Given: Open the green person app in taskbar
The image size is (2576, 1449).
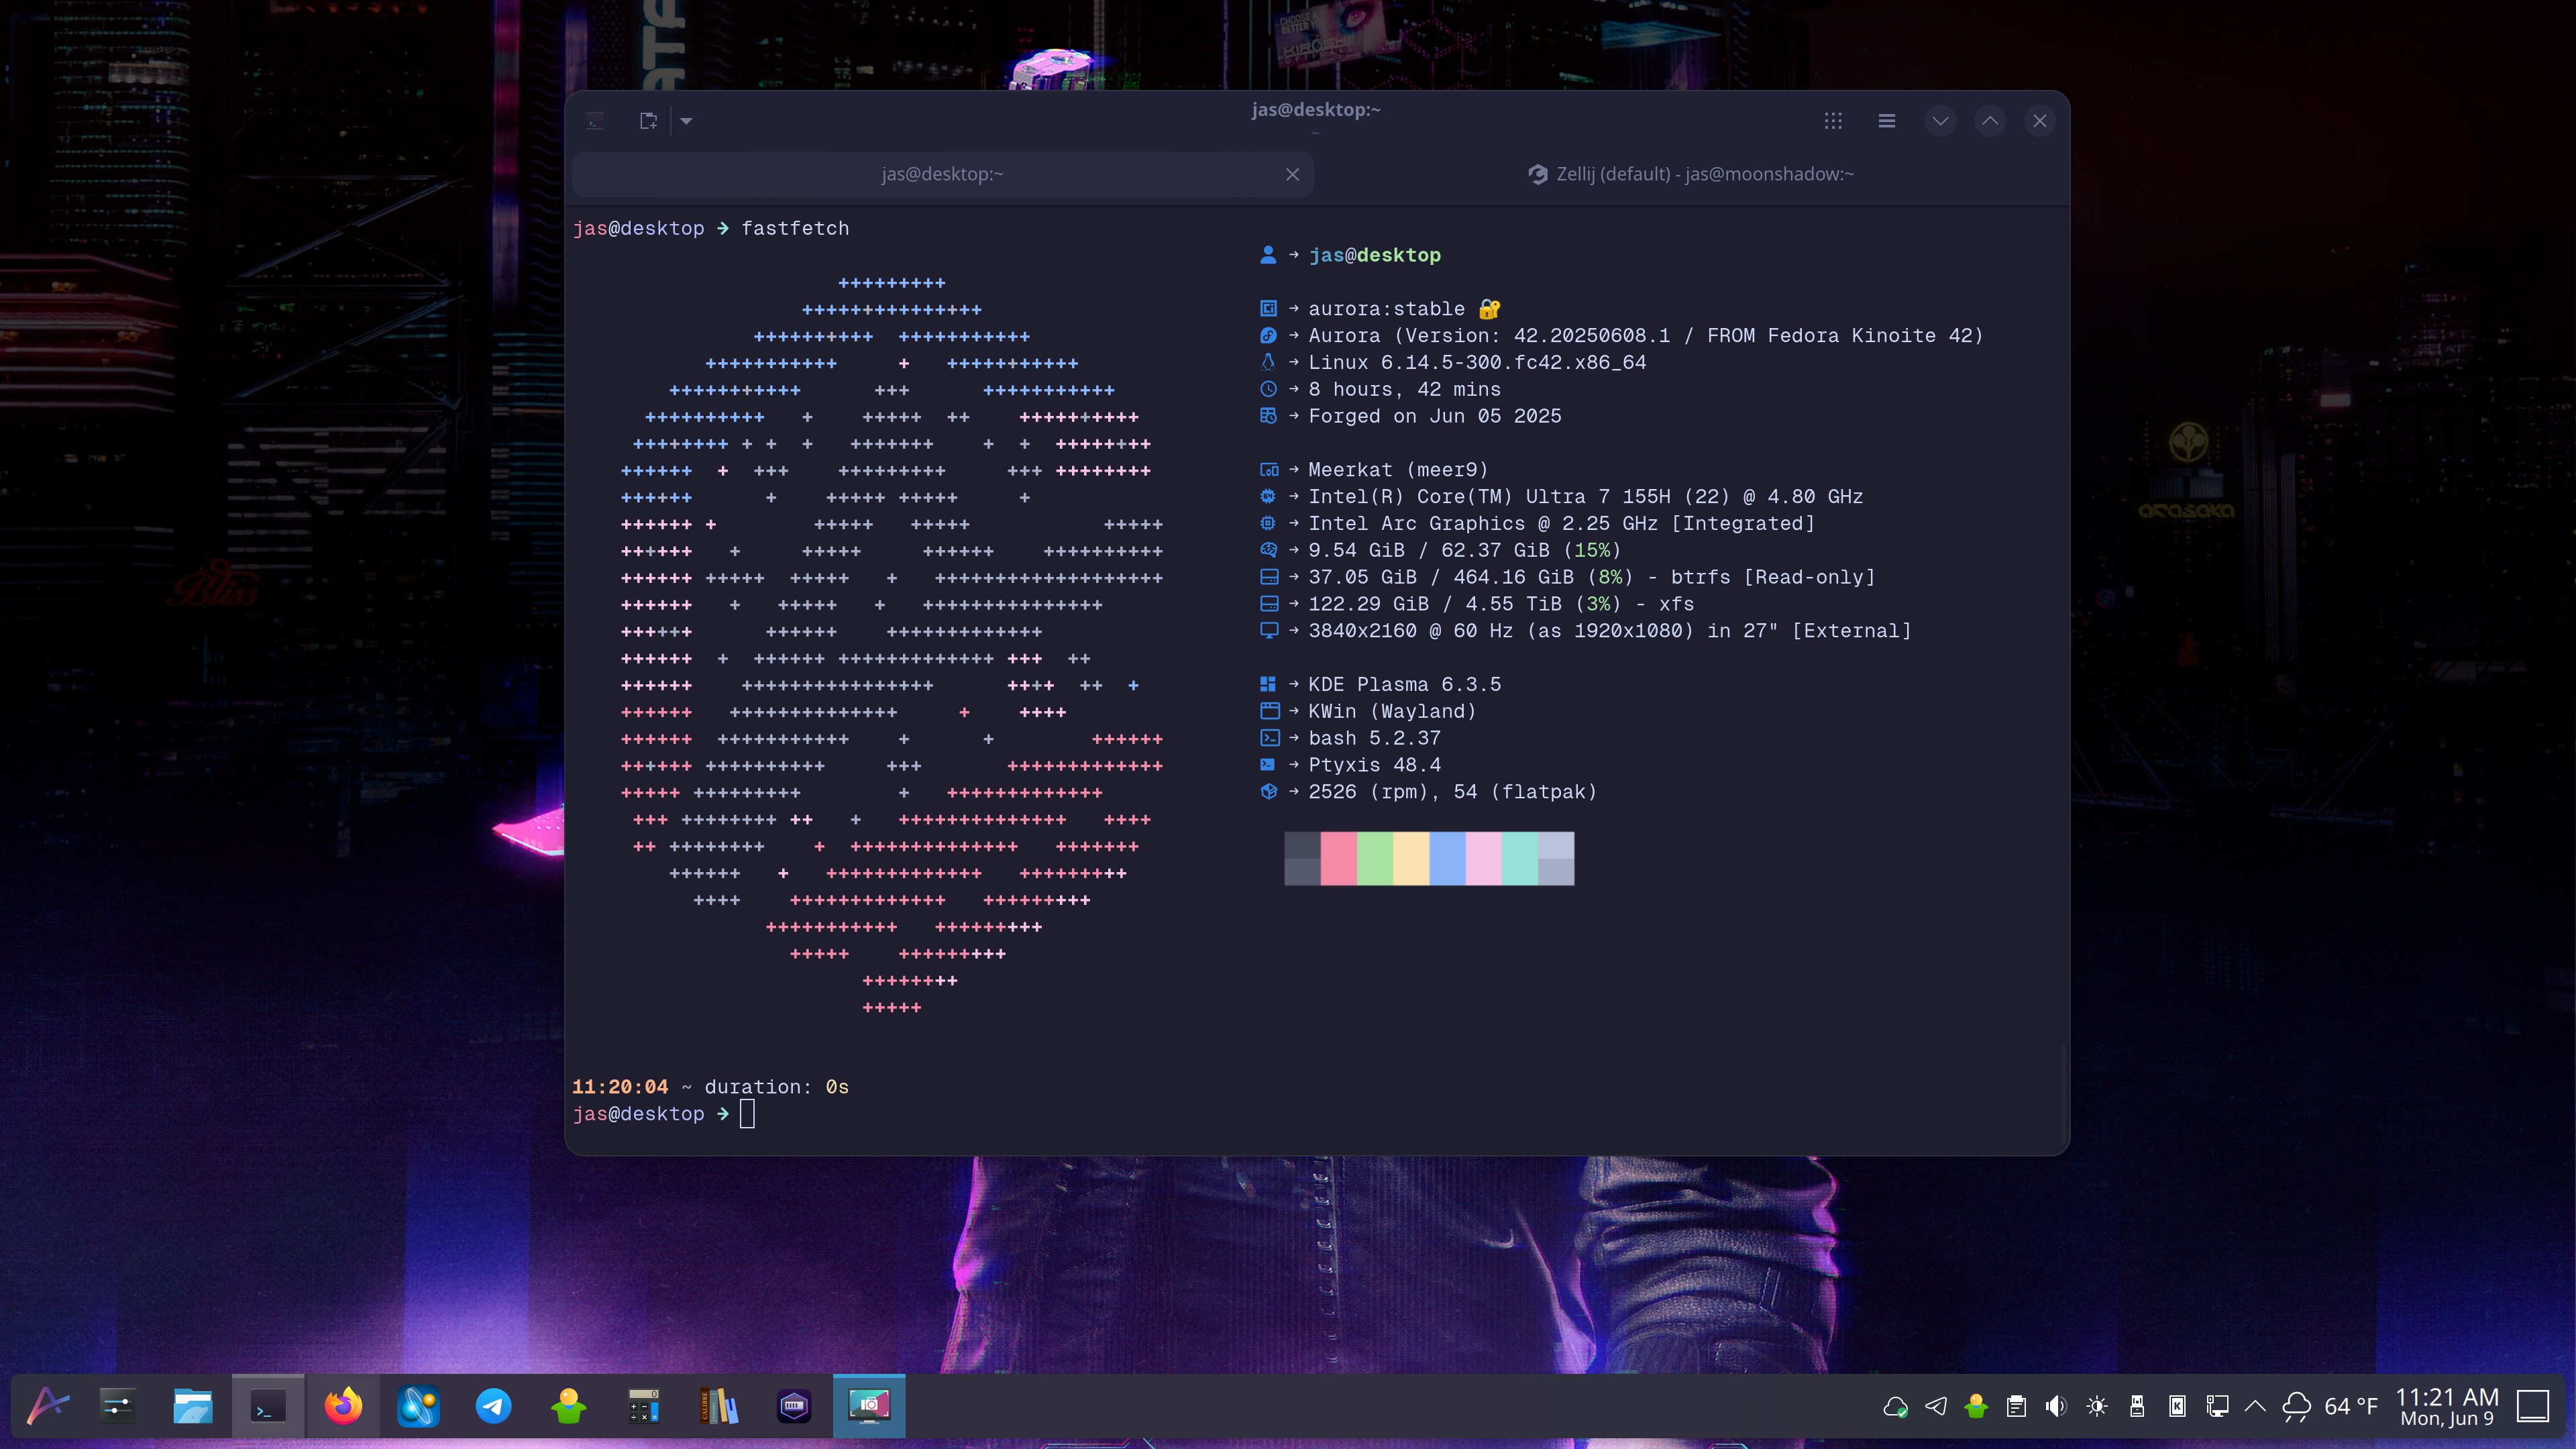Looking at the screenshot, I should pyautogui.click(x=568, y=1406).
